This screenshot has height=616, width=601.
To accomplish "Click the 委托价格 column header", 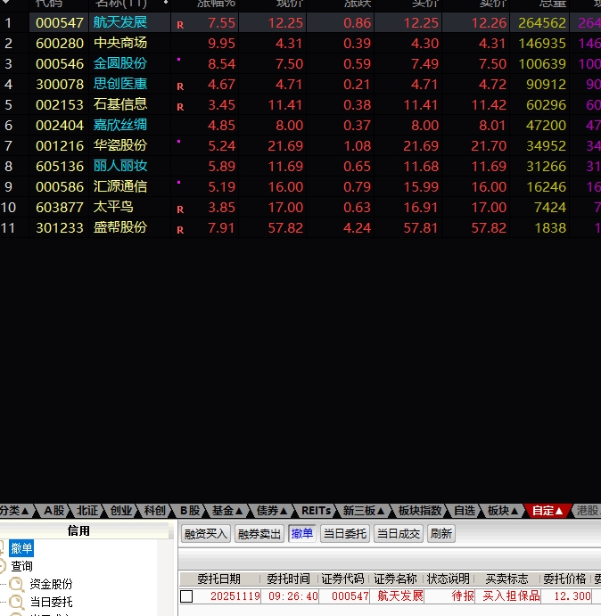I will [x=564, y=579].
